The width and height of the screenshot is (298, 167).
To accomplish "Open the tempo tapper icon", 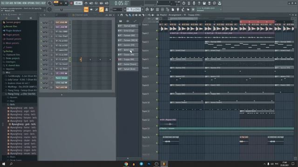I will [x=183, y=9].
